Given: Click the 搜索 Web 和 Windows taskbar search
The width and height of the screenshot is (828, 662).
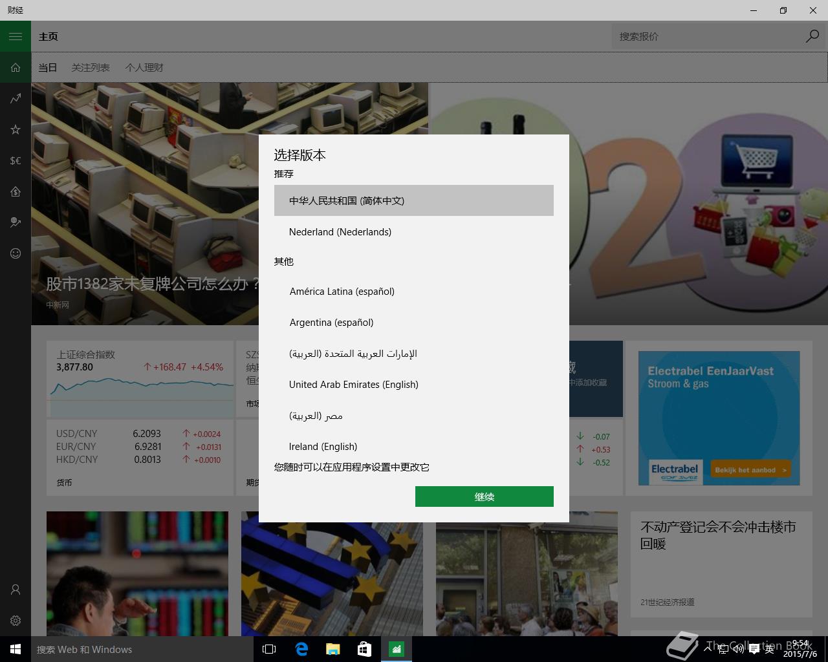Looking at the screenshot, I should pyautogui.click(x=142, y=649).
